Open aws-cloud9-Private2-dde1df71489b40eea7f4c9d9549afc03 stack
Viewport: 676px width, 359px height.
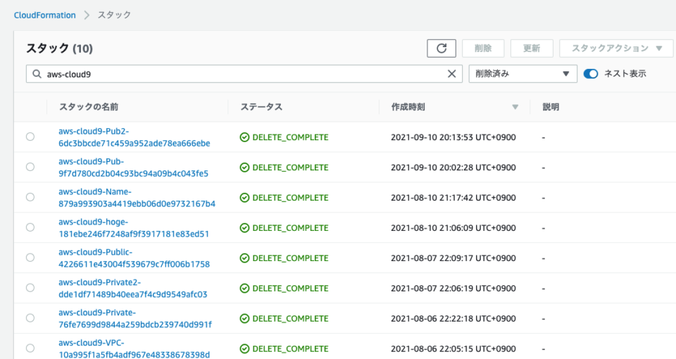click(133, 288)
